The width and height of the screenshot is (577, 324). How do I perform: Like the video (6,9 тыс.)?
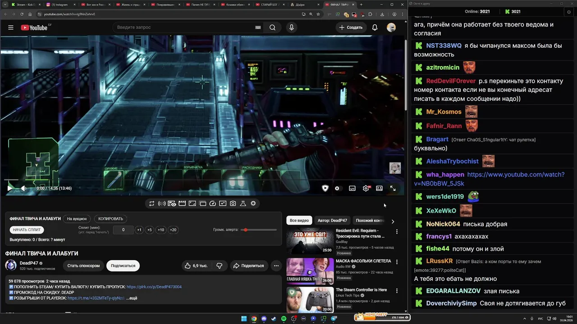pyautogui.click(x=197, y=265)
